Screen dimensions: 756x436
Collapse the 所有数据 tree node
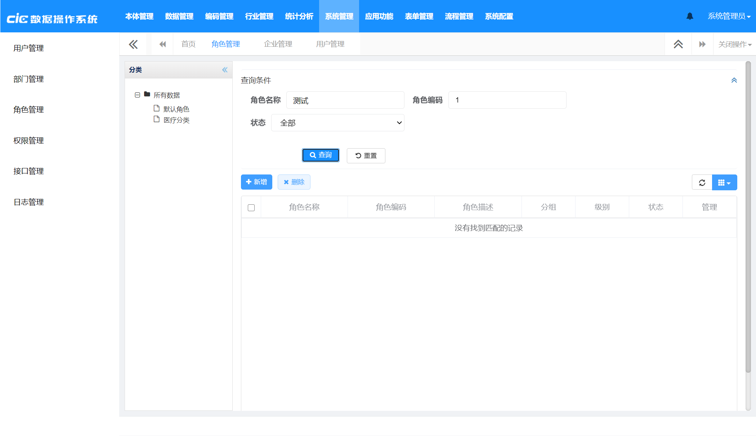(x=137, y=95)
